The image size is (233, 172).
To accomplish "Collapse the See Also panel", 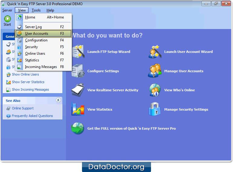I will pyautogui.click(x=58, y=100).
